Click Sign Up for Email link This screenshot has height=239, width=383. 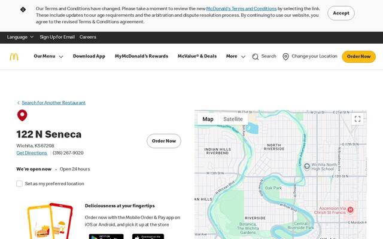click(57, 37)
